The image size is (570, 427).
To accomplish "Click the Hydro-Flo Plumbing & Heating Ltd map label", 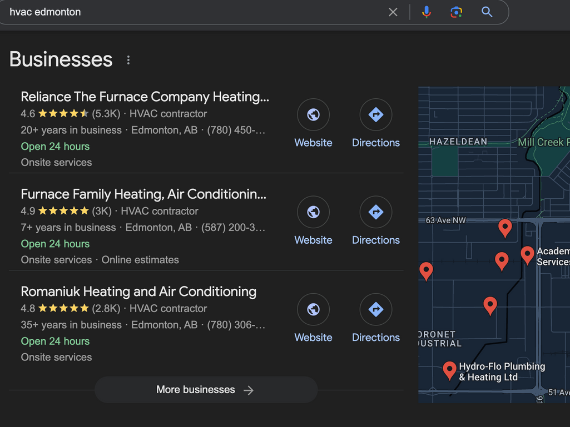I will point(502,372).
